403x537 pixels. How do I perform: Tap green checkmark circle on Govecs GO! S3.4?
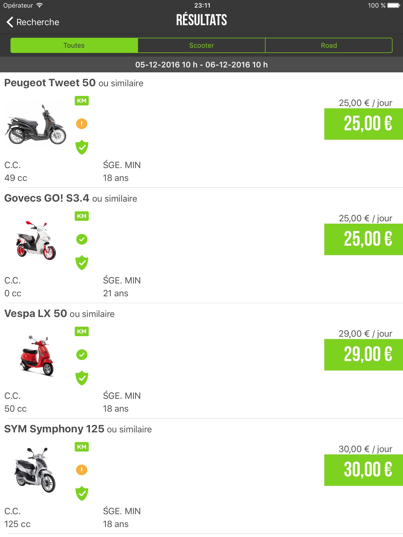[x=82, y=239]
